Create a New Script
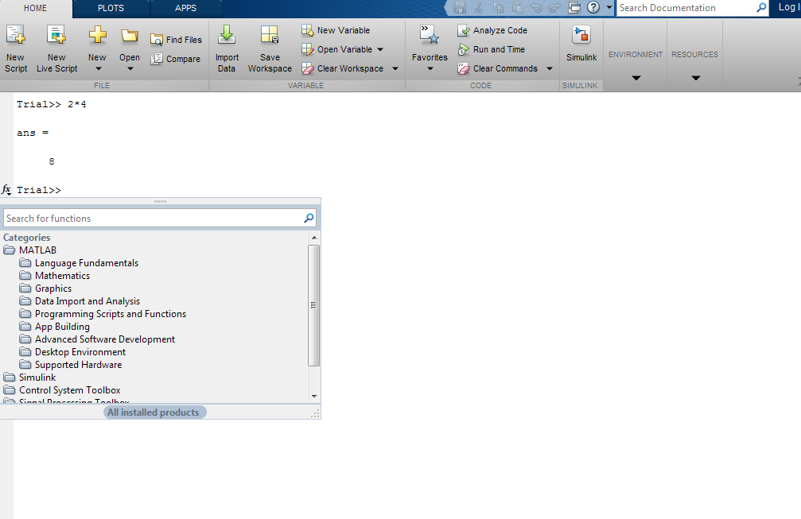 point(16,48)
